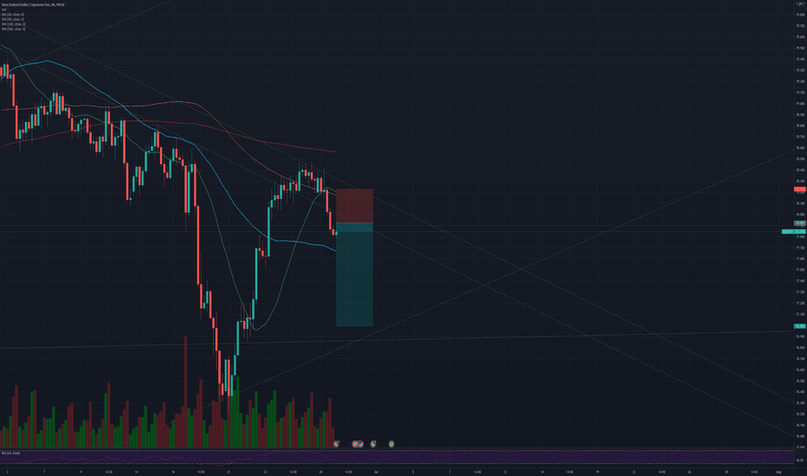Open the economic event icon just before Jul

(373, 444)
